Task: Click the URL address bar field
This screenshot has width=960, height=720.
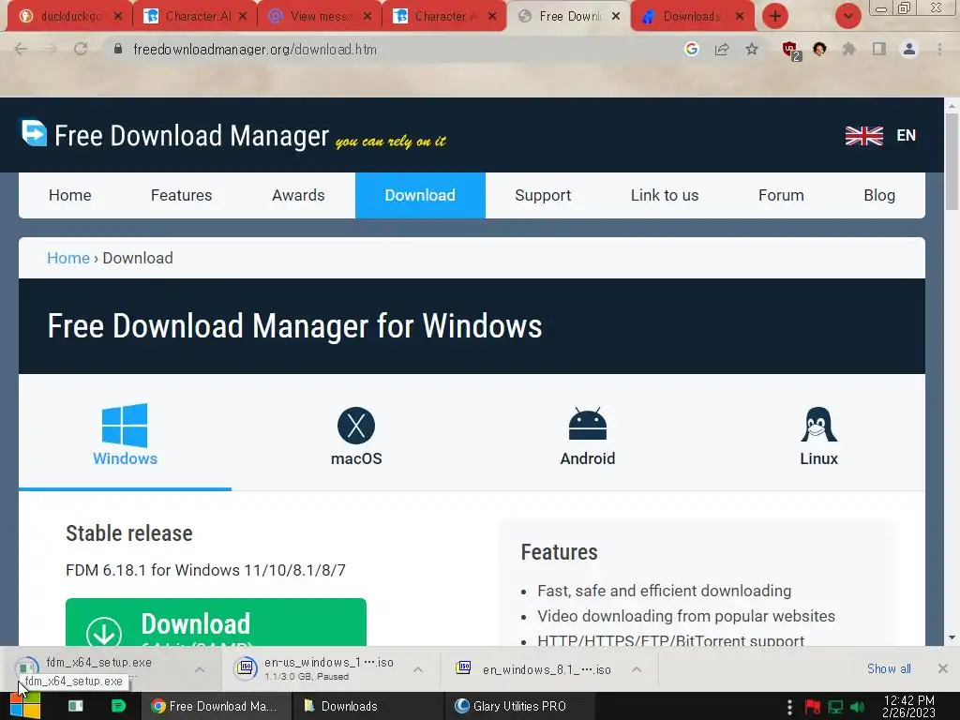Action: 392,49
